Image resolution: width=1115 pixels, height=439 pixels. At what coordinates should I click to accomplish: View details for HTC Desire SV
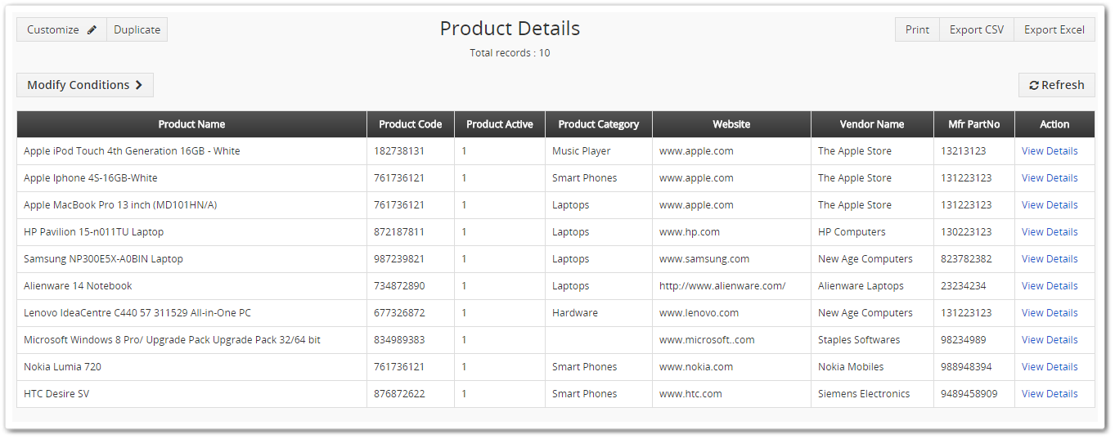click(1049, 394)
